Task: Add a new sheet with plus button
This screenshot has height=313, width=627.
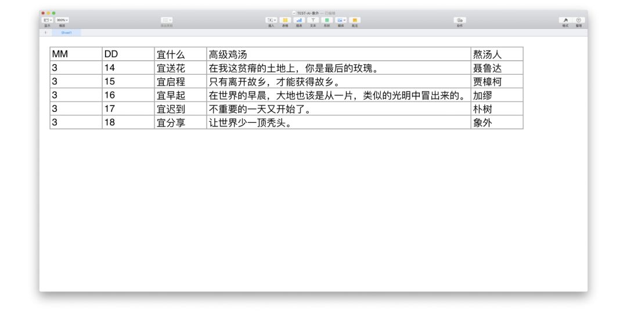Action: (x=46, y=32)
